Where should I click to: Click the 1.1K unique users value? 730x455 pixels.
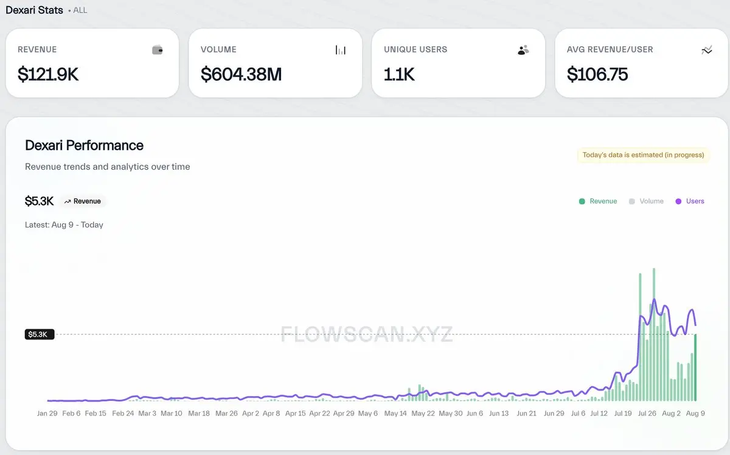[x=399, y=74]
